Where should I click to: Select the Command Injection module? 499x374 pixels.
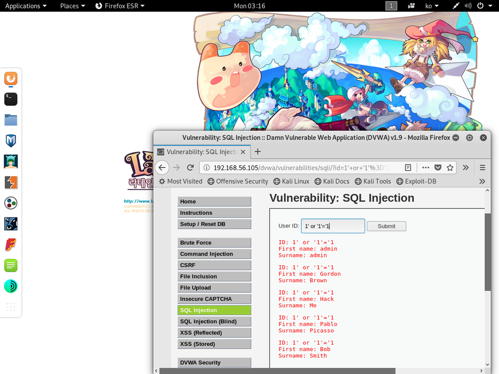pyautogui.click(x=214, y=254)
